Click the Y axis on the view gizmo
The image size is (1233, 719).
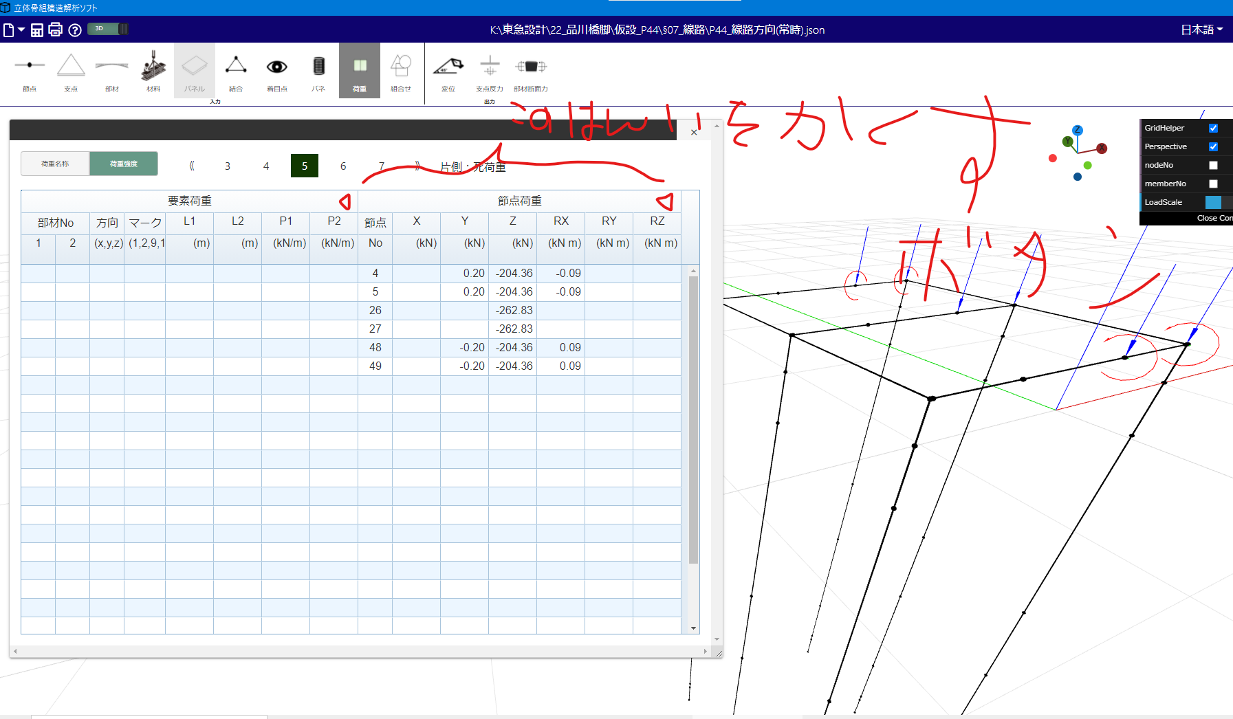tap(1067, 142)
